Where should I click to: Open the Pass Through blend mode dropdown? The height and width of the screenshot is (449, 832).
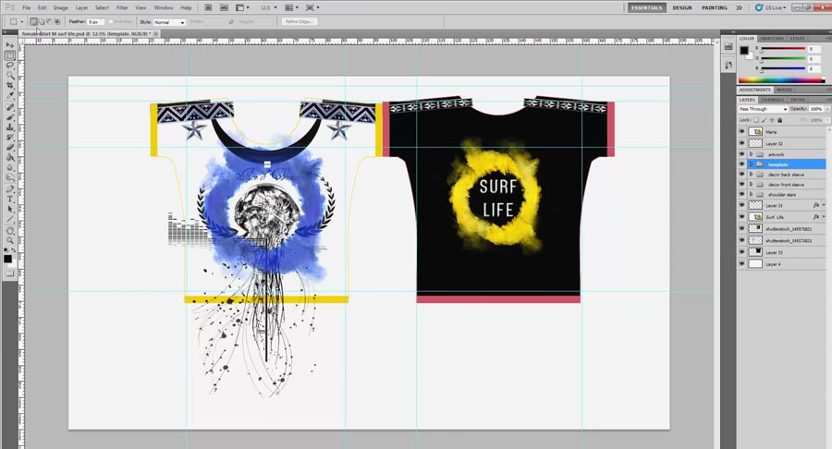pos(763,109)
